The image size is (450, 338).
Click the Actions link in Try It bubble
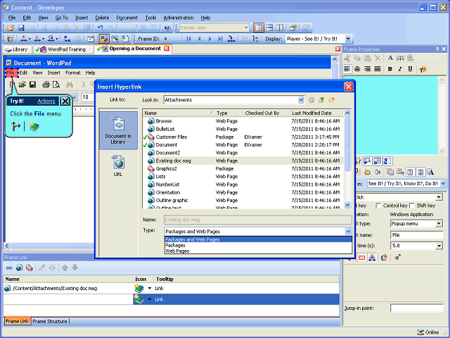tap(46, 101)
